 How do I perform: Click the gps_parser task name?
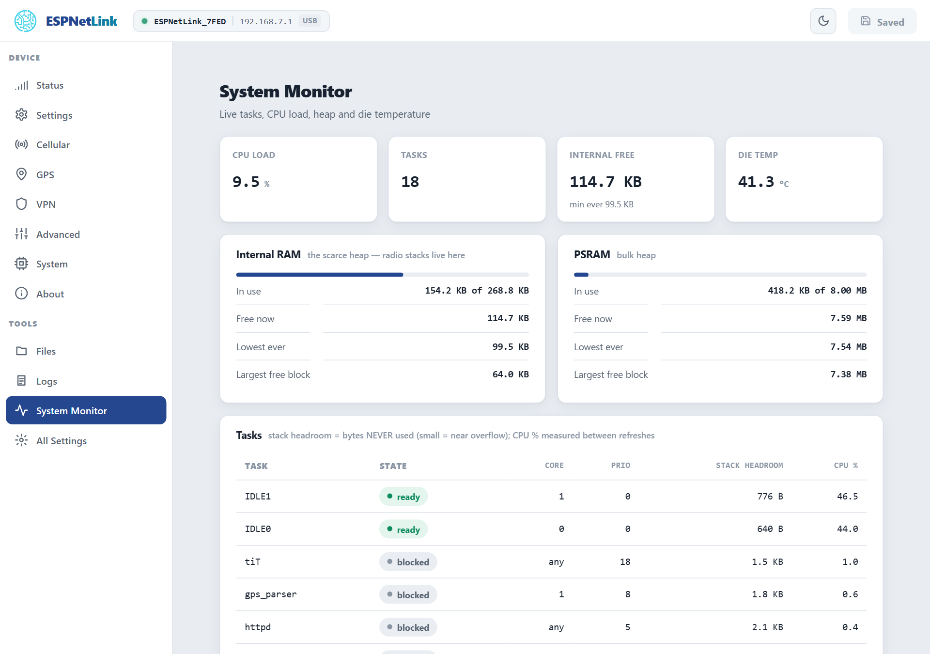pos(271,594)
